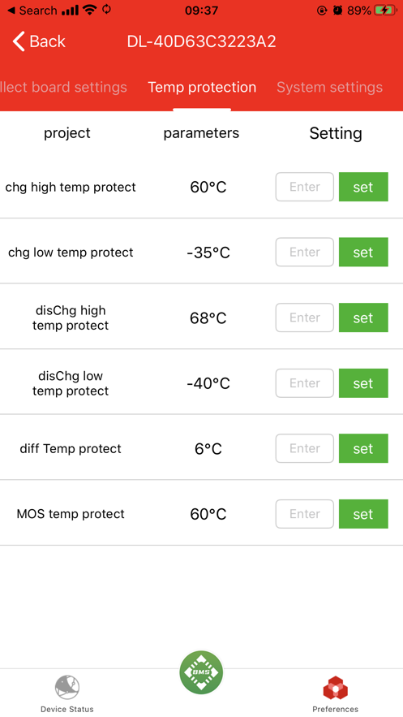Image resolution: width=403 pixels, height=717 pixels.
Task: Select the Temp protection tab
Action: pos(202,88)
